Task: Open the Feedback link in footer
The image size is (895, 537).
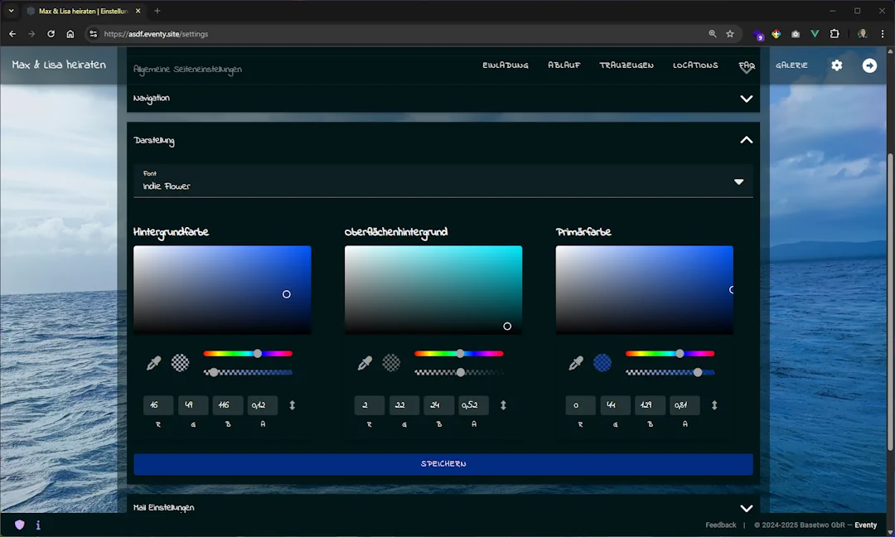Action: (720, 525)
